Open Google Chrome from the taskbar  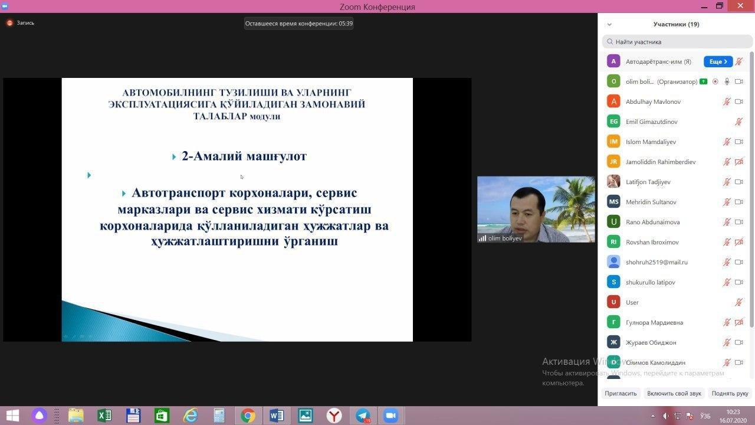tap(248, 416)
